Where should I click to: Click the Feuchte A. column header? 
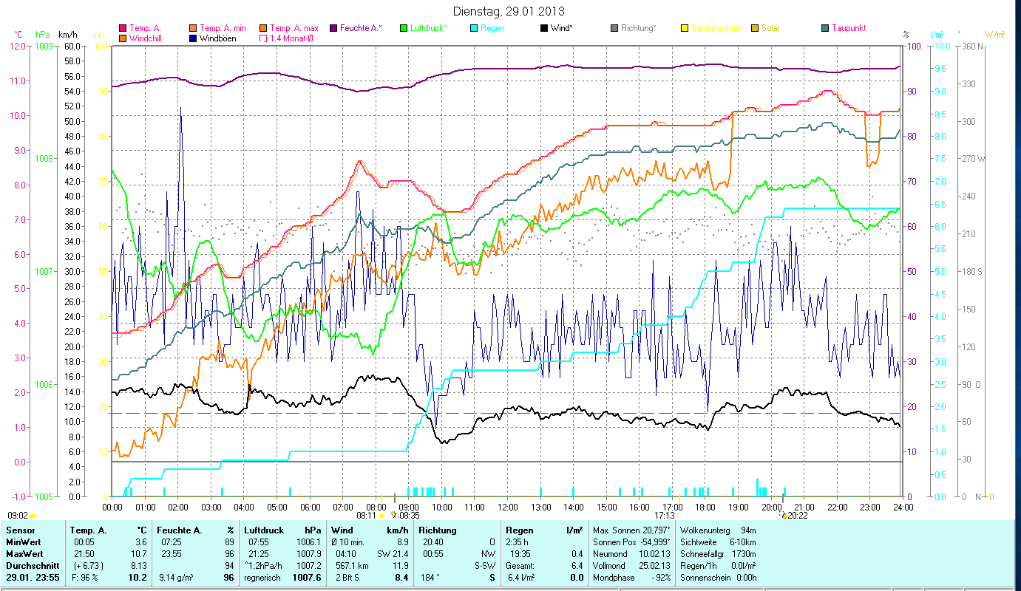coord(180,530)
